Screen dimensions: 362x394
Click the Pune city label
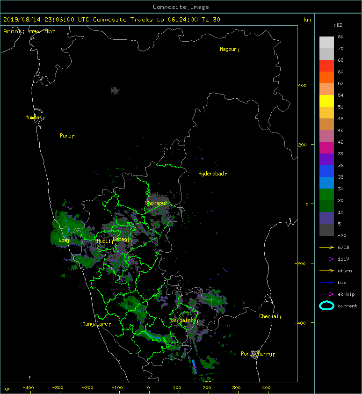tap(67, 136)
